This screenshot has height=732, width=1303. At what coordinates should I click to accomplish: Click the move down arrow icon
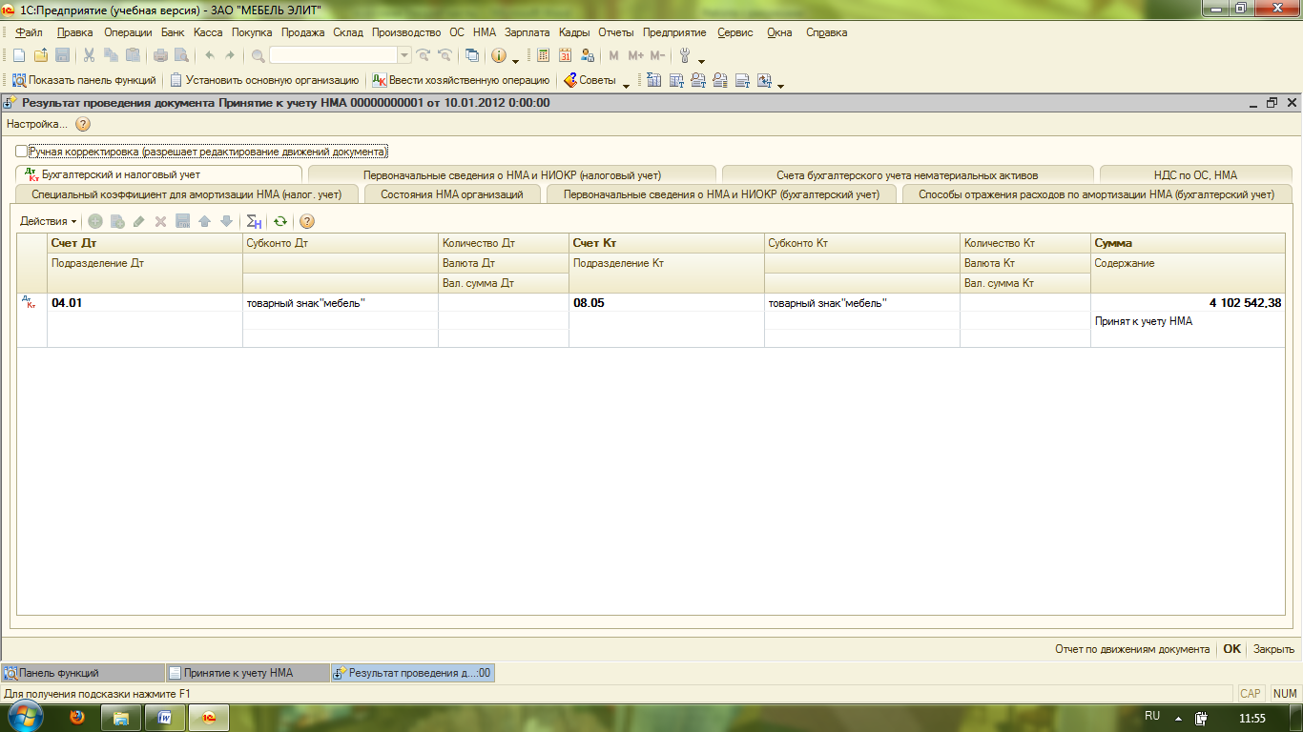click(x=226, y=221)
